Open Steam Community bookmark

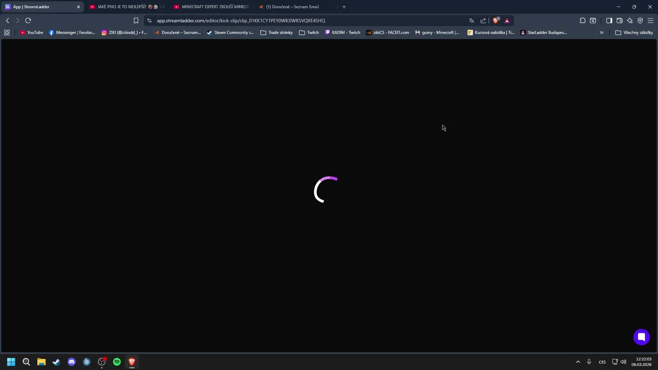click(230, 32)
